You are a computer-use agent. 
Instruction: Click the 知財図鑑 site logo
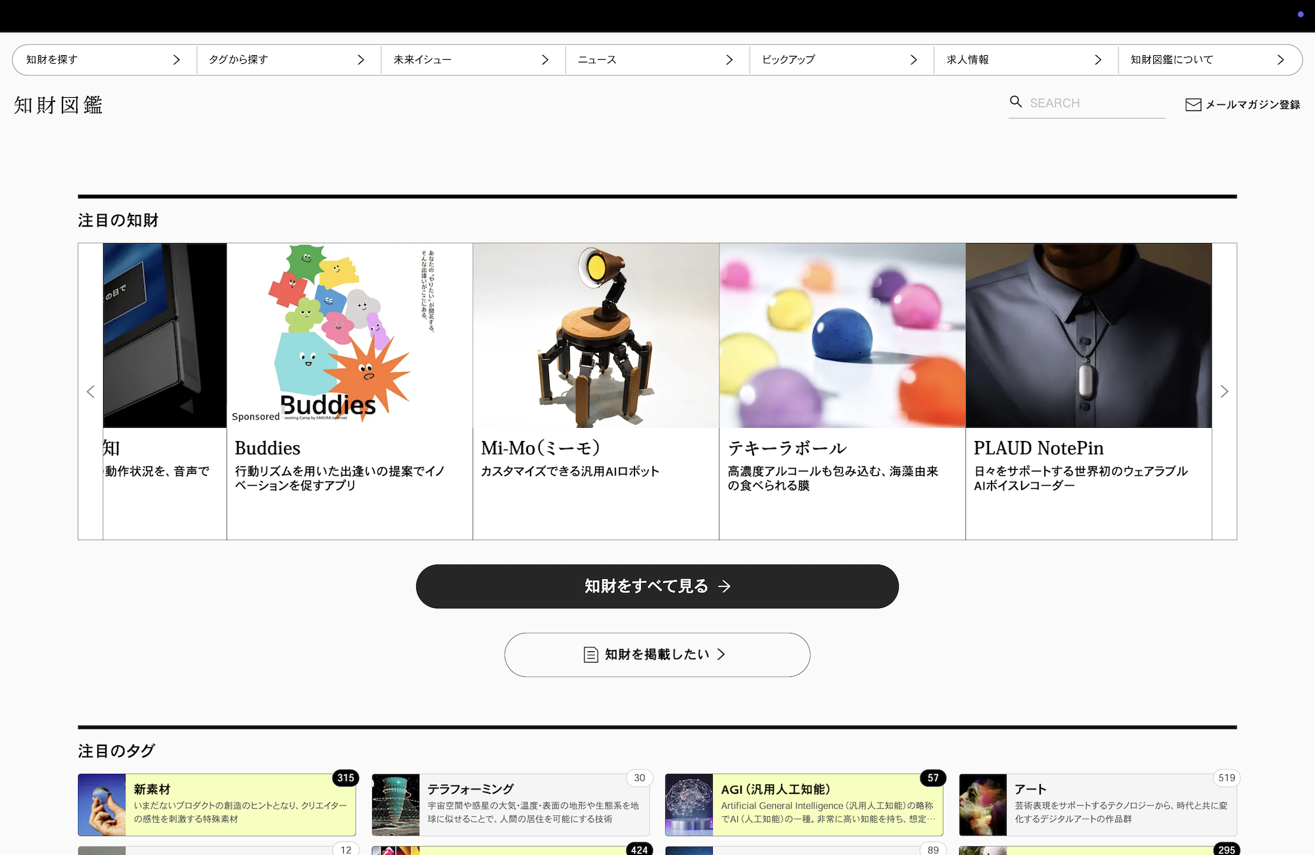[x=59, y=105]
